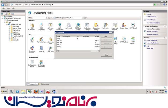This screenshot has width=168, height=108.
Task: Click the Back navigation arrow
Action: coord(3,5)
